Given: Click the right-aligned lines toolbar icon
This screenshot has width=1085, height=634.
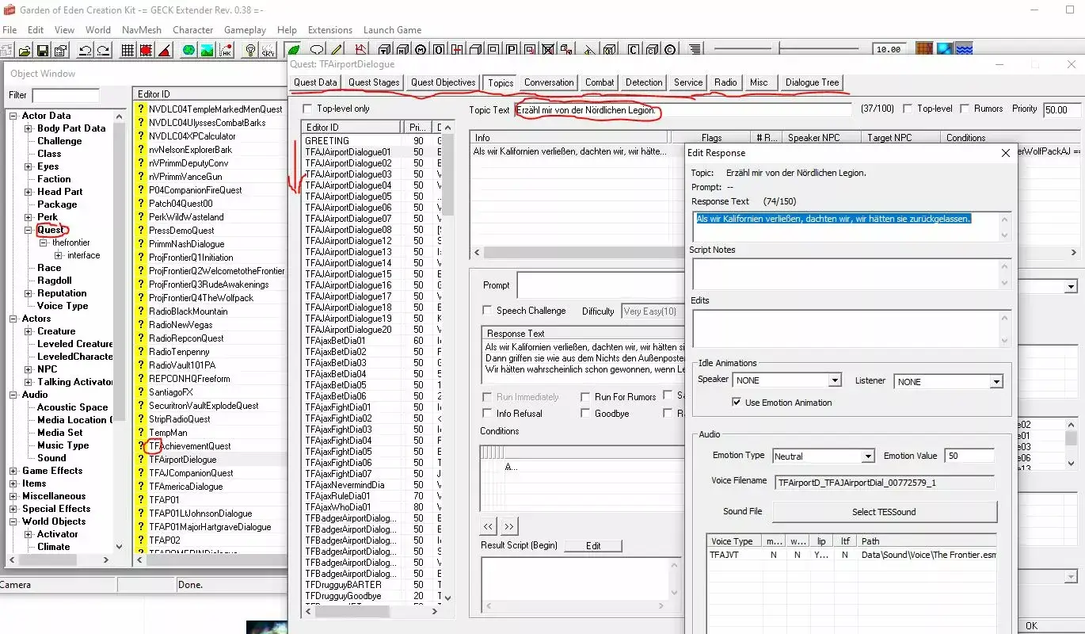Looking at the screenshot, I should pos(695,50).
